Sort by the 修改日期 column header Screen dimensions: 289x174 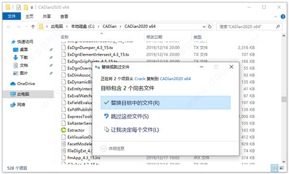[154, 37]
